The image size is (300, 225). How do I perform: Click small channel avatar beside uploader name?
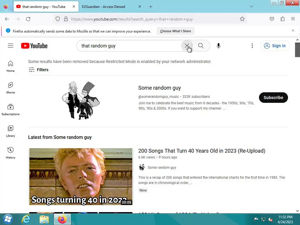[142, 167]
